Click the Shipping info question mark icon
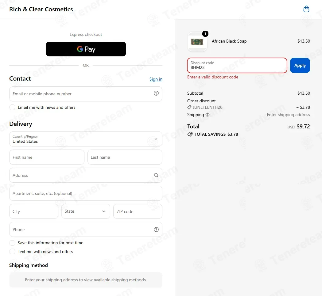Image resolution: width=322 pixels, height=296 pixels. click(208, 115)
